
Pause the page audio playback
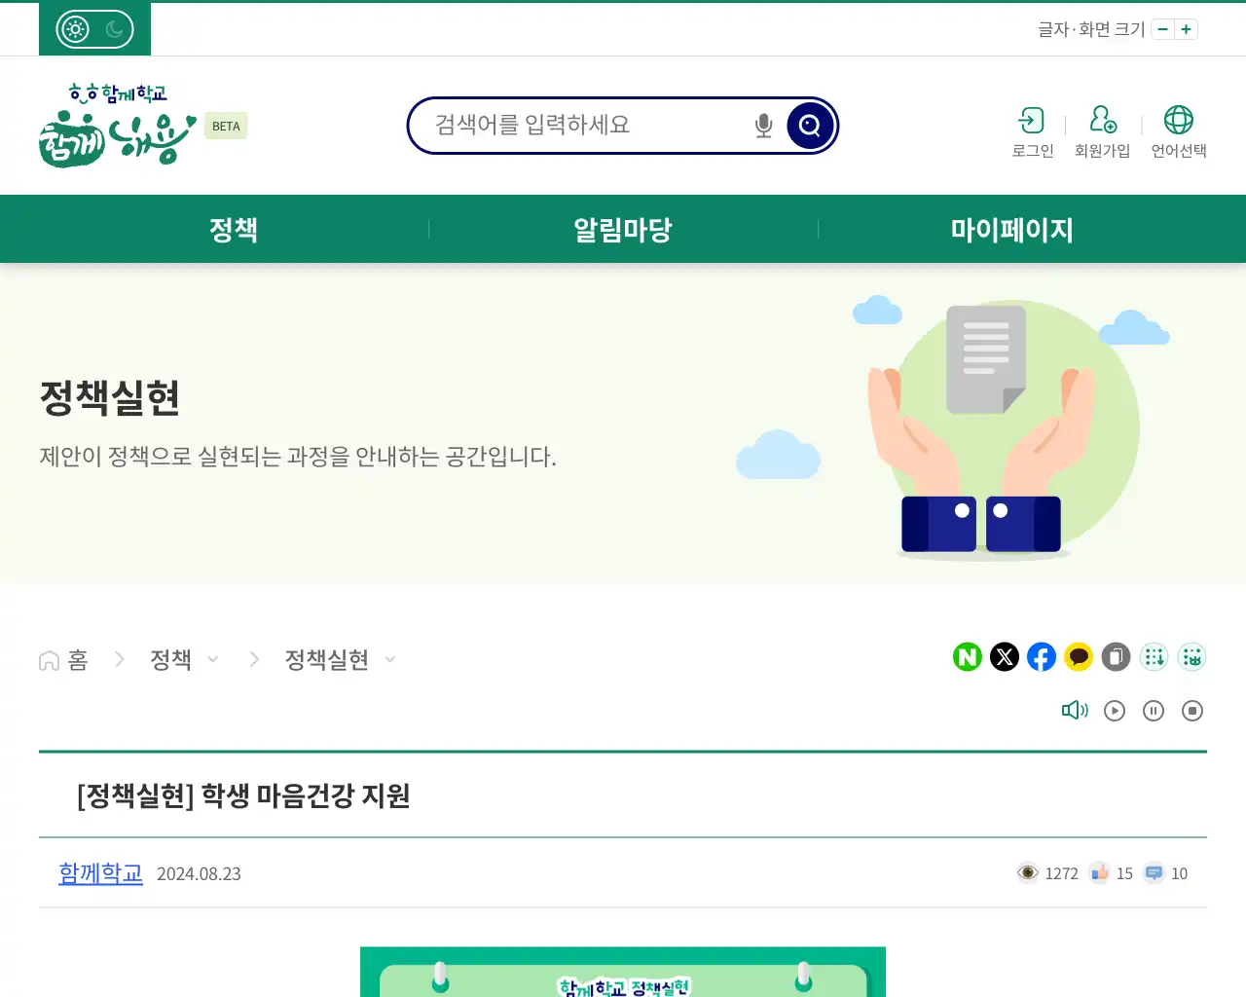(x=1154, y=710)
